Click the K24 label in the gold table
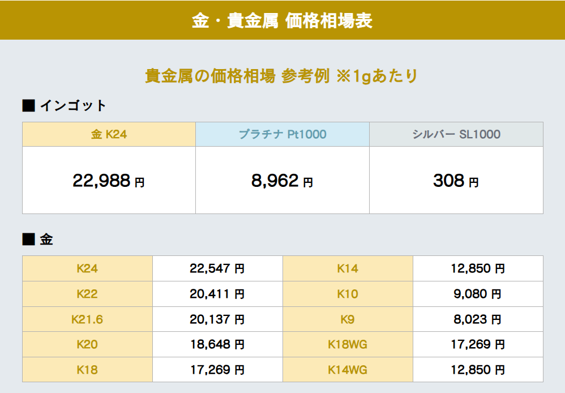The width and height of the screenshot is (565, 393). tap(87, 268)
